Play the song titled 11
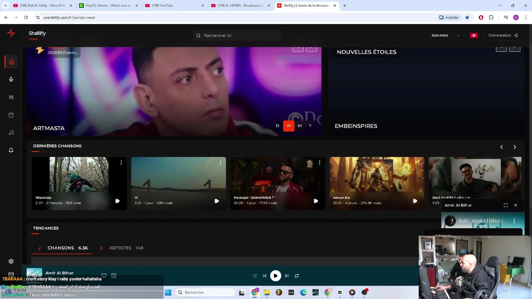 (217, 201)
